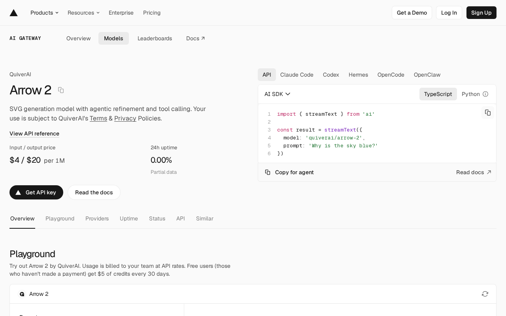
Task: Select the Claude Code tab
Action: (x=297, y=75)
